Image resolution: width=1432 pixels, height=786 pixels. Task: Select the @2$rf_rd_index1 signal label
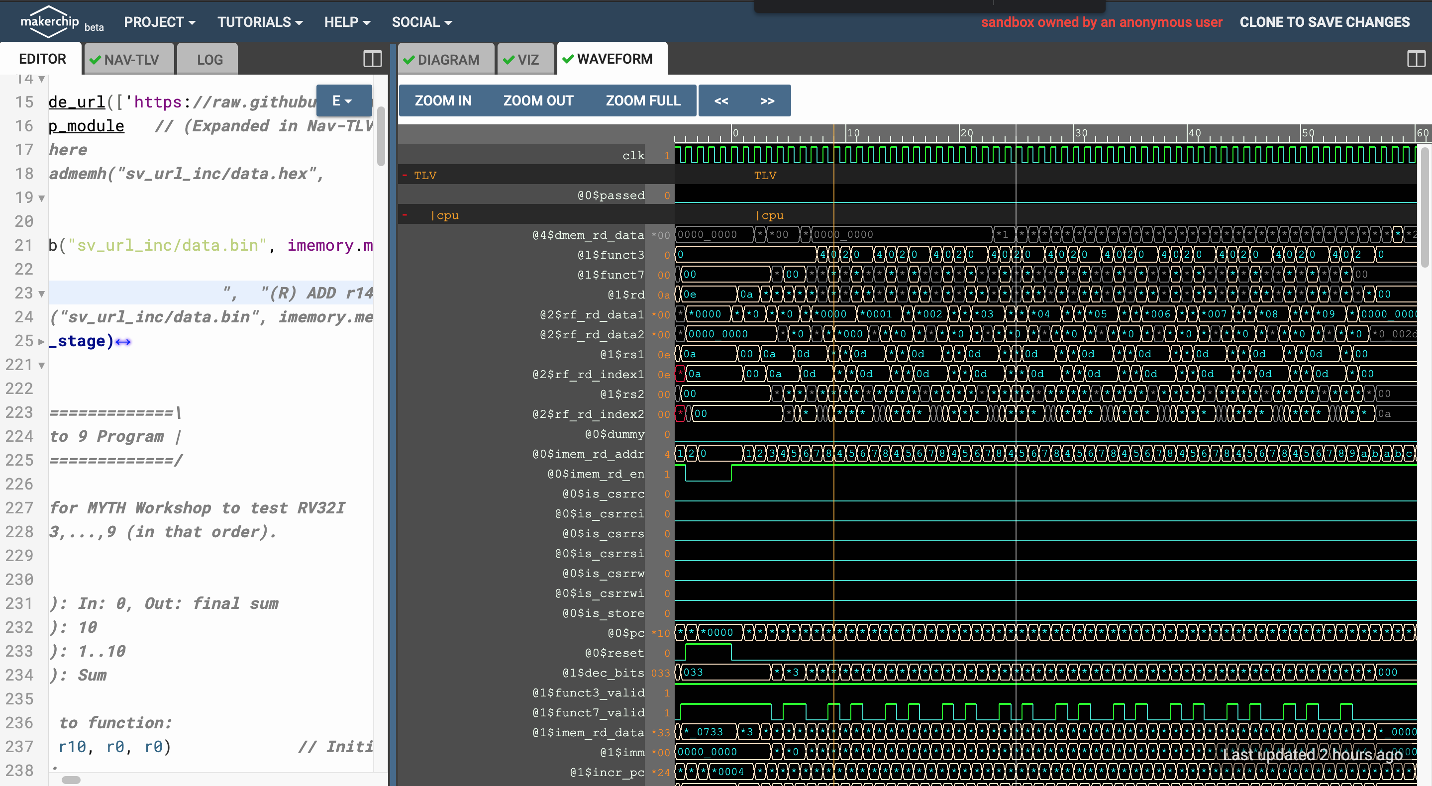[588, 374]
